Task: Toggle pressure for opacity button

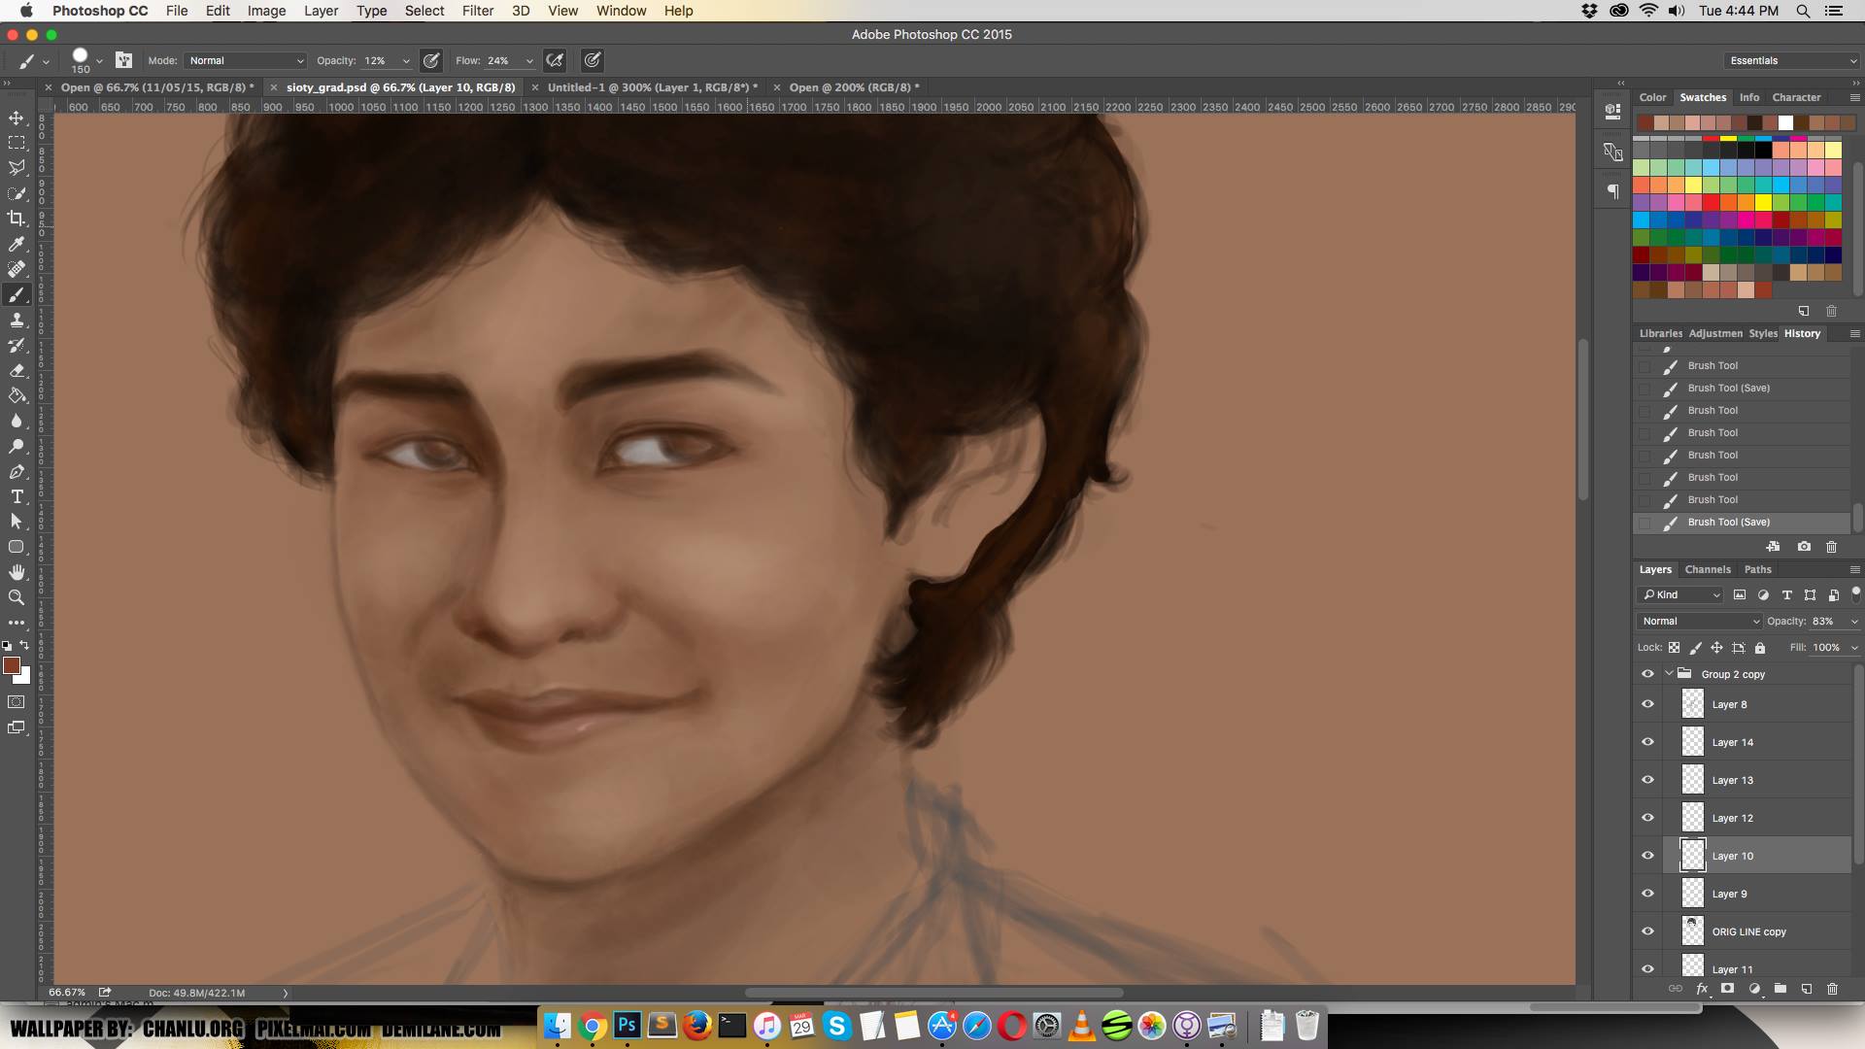Action: (x=431, y=60)
